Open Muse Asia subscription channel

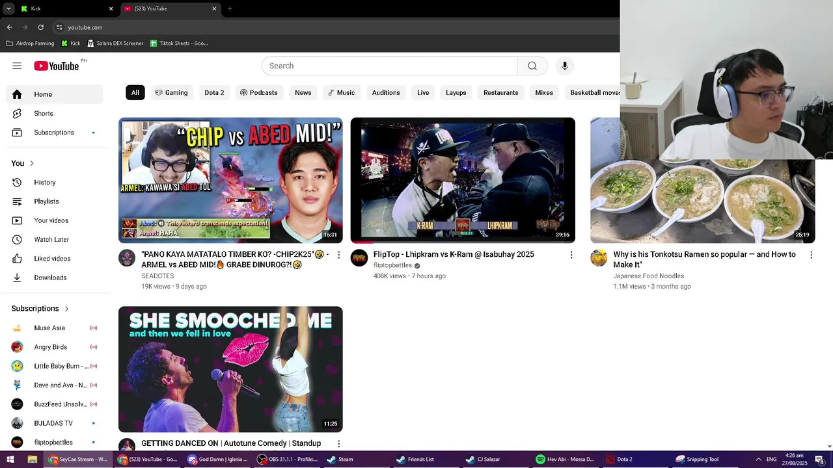(55, 328)
